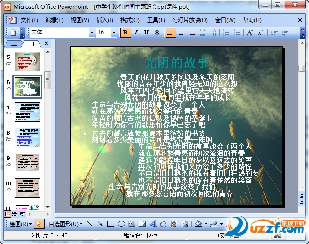Toggle Underline formatting
Viewport: 309px width, 244px height.
point(146,33)
